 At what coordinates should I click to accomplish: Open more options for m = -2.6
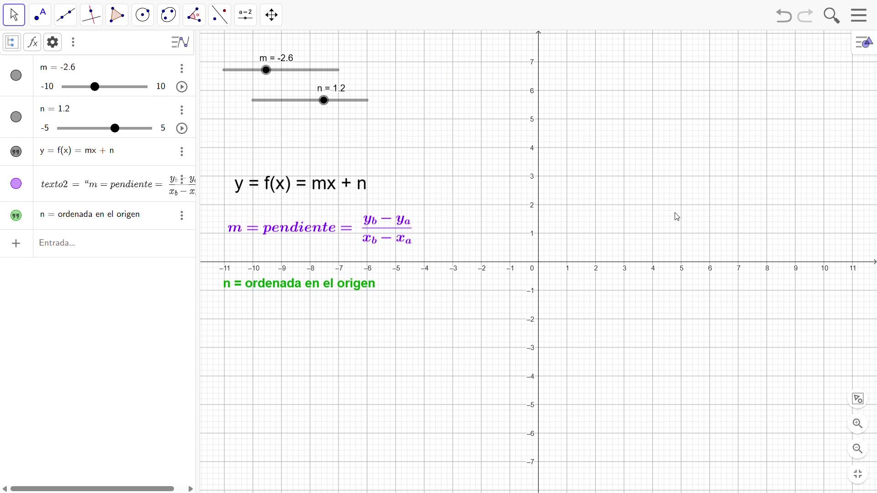(182, 68)
